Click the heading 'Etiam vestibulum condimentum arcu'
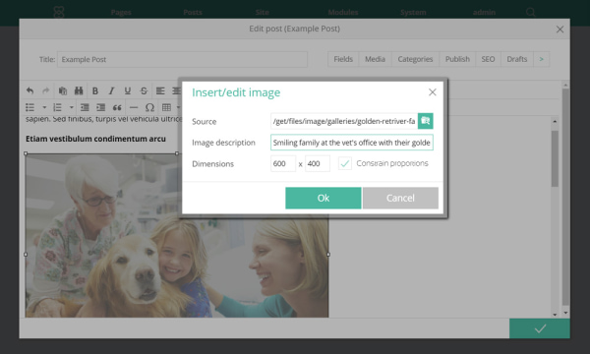 (x=95, y=139)
